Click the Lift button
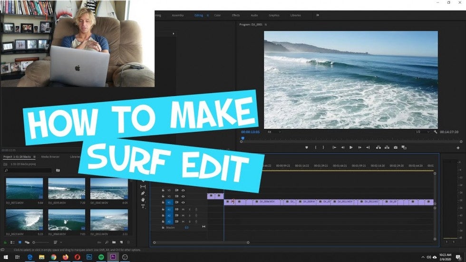 tap(379, 147)
